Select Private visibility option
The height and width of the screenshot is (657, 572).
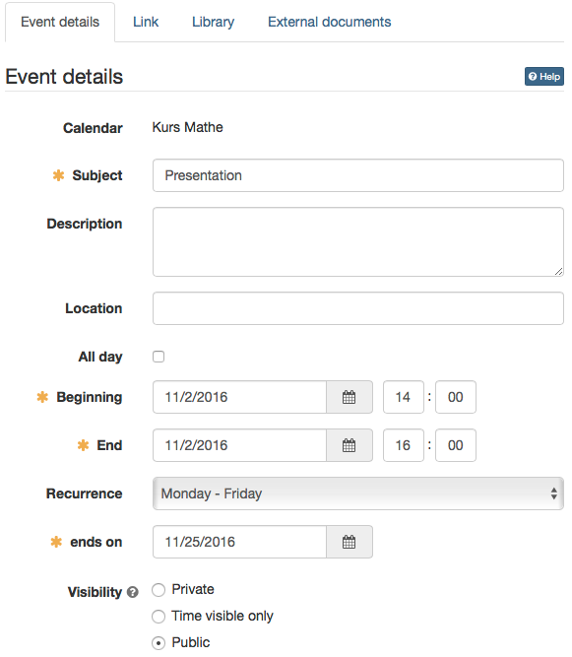159,590
